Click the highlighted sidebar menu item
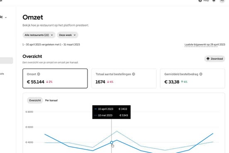229x153 pixels. coord(6,61)
